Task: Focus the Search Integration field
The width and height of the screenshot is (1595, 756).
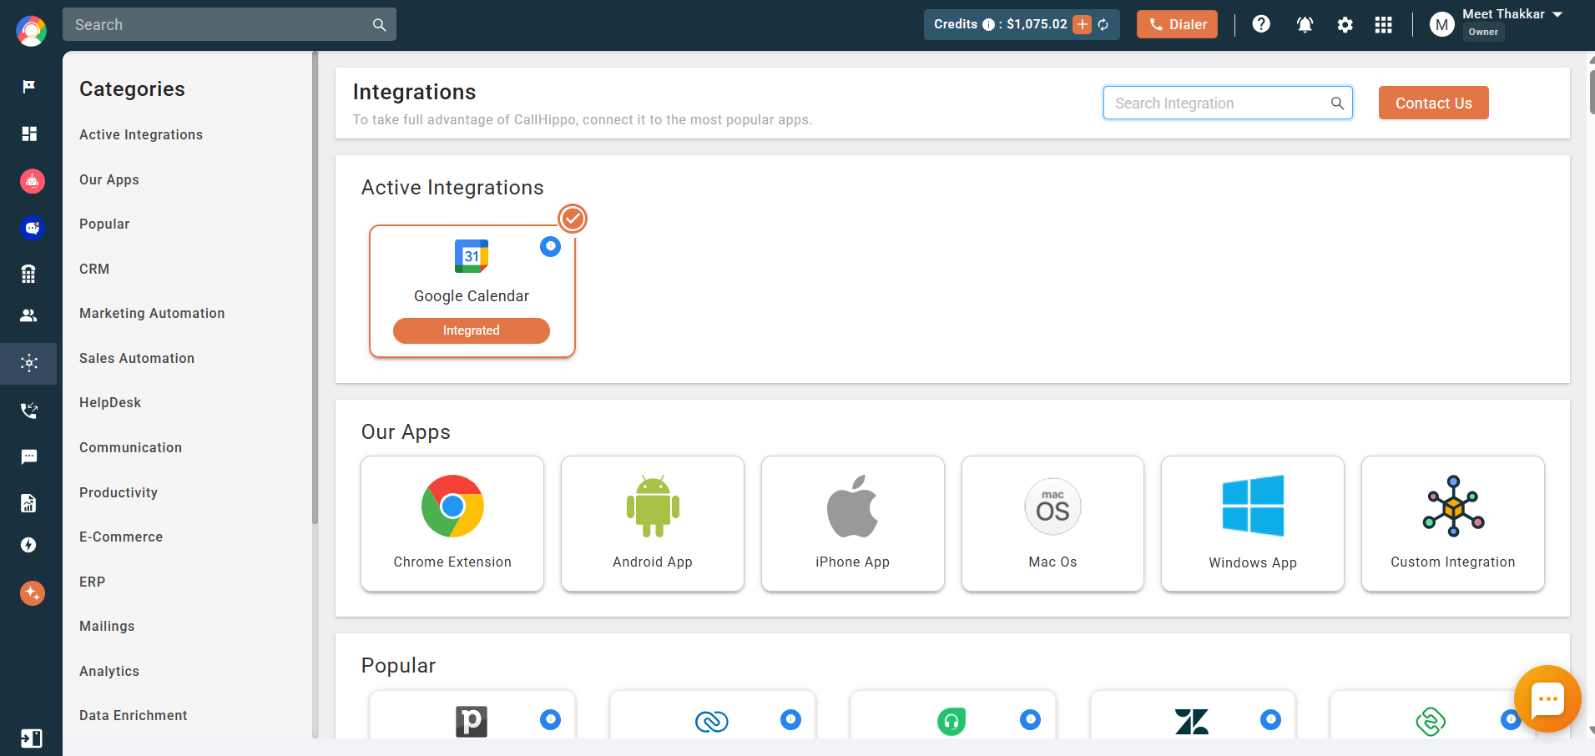Action: point(1228,103)
